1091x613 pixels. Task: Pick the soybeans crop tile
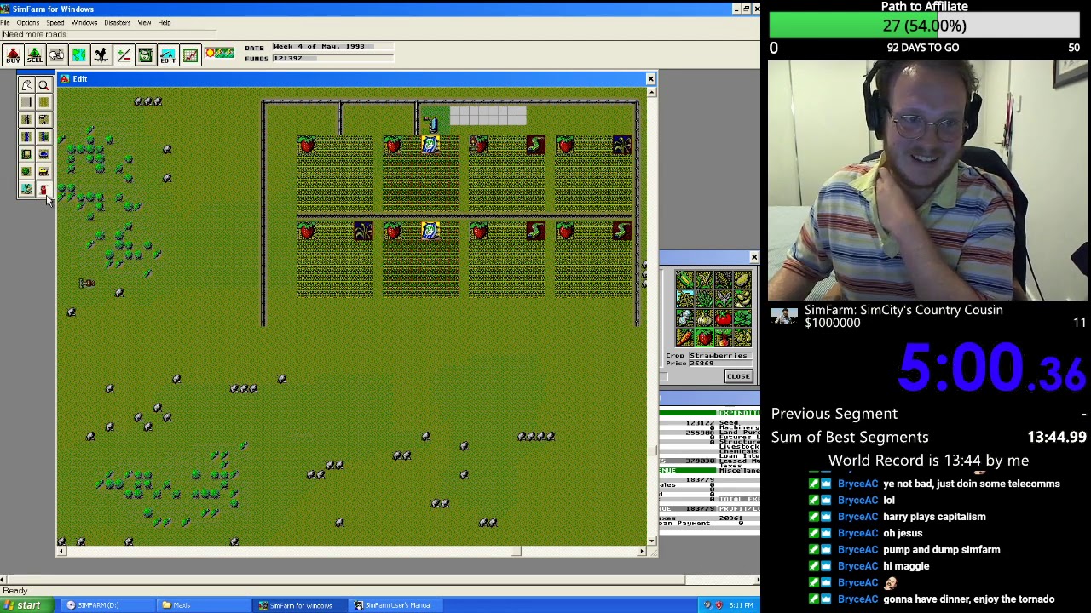point(742,299)
